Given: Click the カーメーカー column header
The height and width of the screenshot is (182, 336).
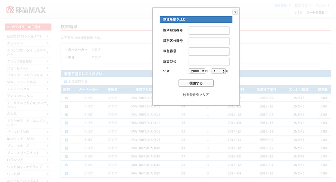Looking at the screenshot, I should pos(88,90).
